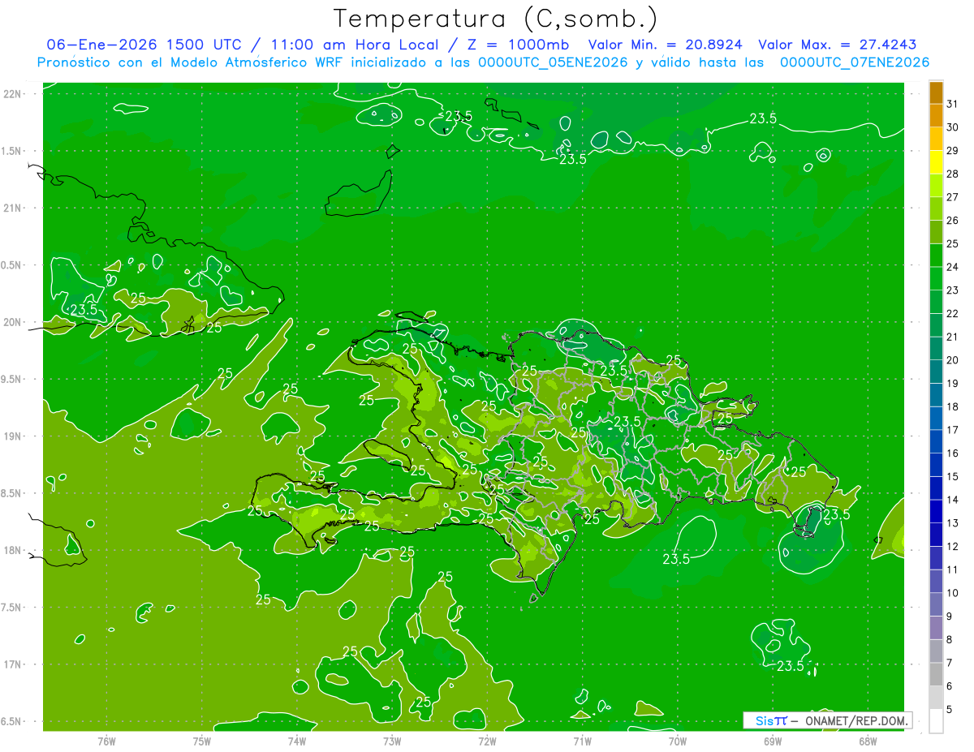Click the "21N" latitude axis label
Screen dimensions: 974x752
[x=14, y=208]
